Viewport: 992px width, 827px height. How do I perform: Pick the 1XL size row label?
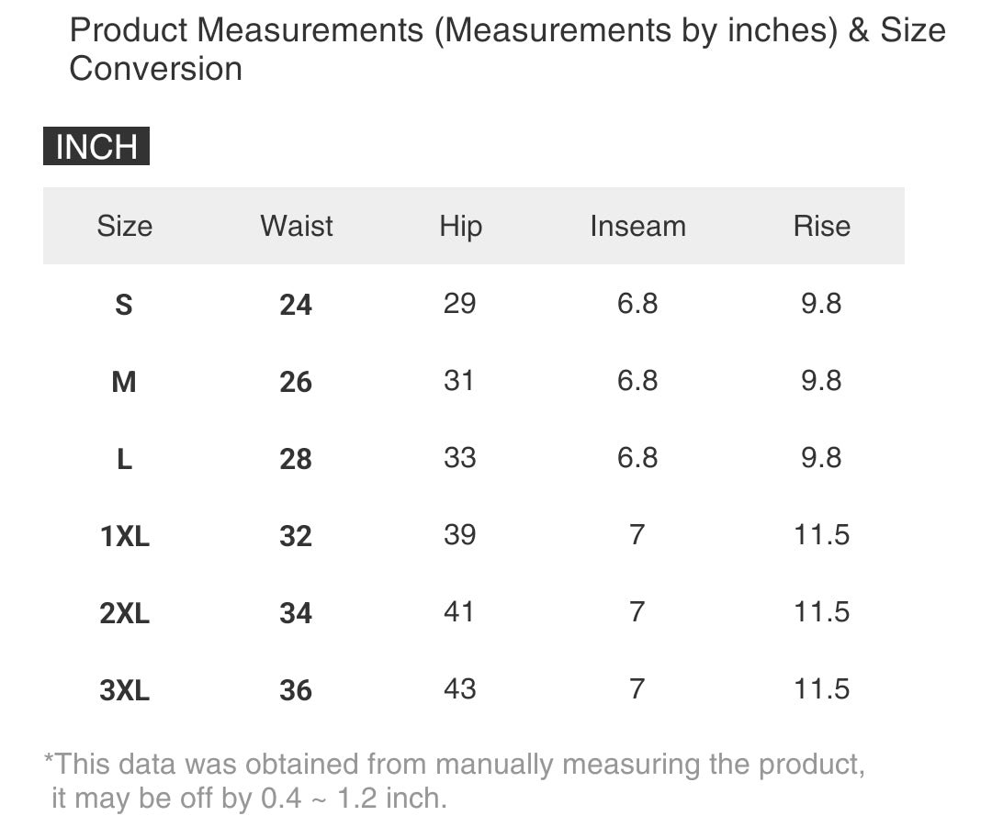click(x=124, y=536)
